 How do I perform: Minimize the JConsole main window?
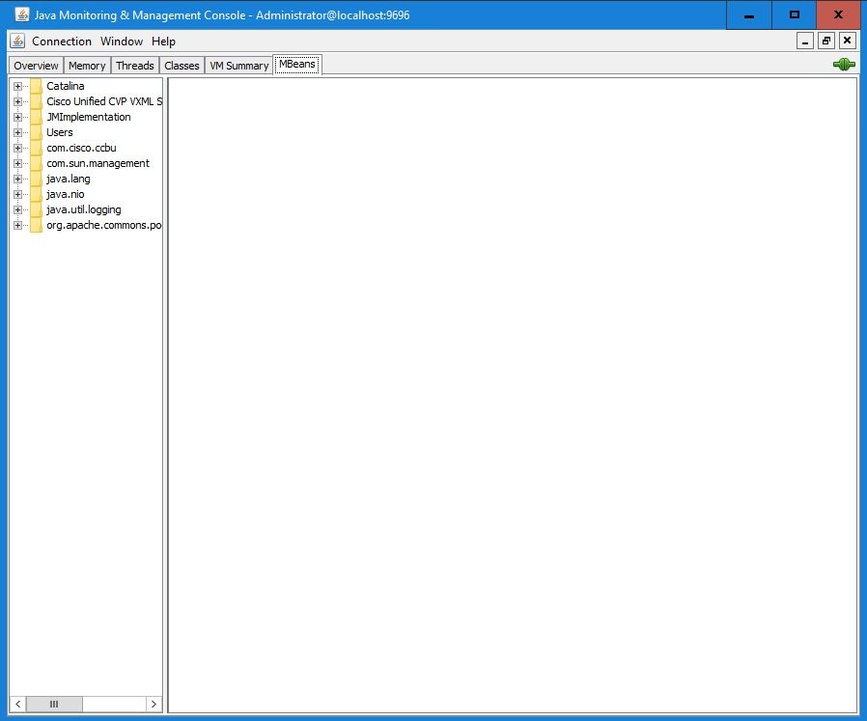(x=749, y=14)
